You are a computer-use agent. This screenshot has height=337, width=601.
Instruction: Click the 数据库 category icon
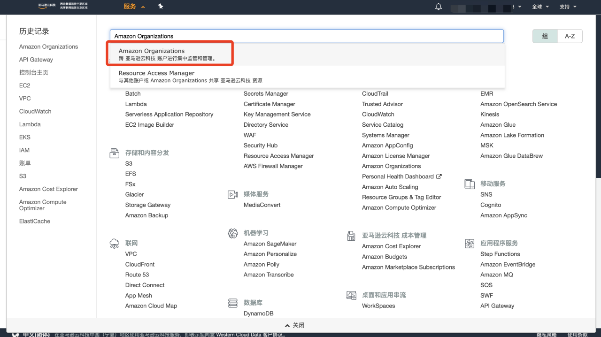pos(232,303)
